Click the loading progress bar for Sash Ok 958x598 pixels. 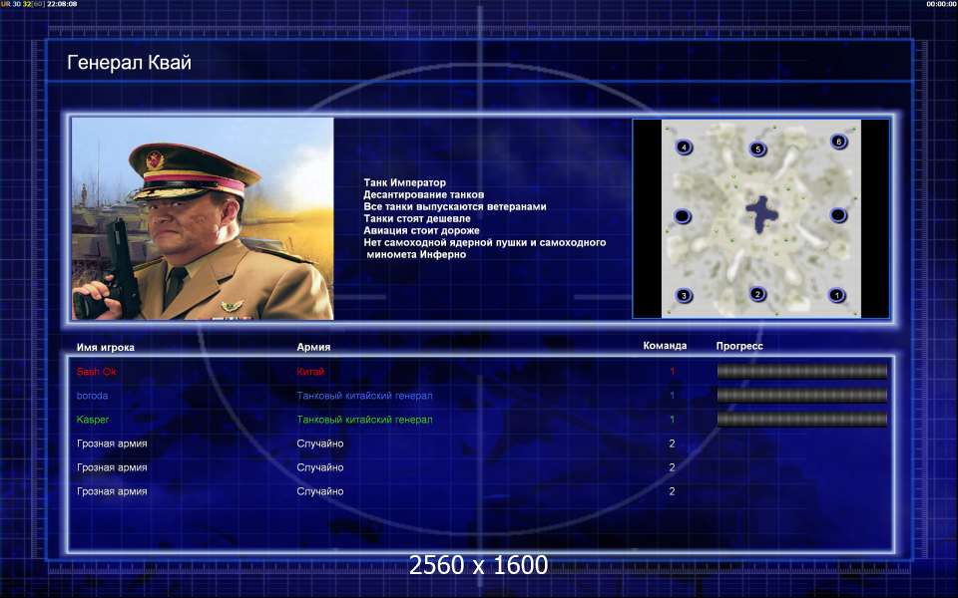point(801,371)
